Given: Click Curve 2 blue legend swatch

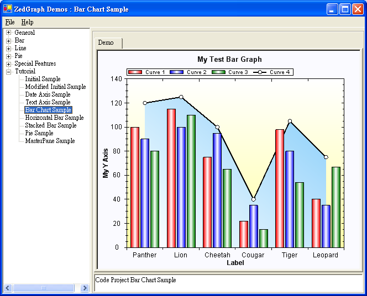Looking at the screenshot, I should [176, 72].
